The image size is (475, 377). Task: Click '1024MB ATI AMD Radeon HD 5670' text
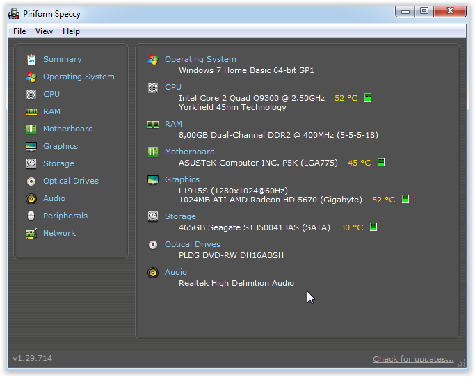(x=271, y=200)
